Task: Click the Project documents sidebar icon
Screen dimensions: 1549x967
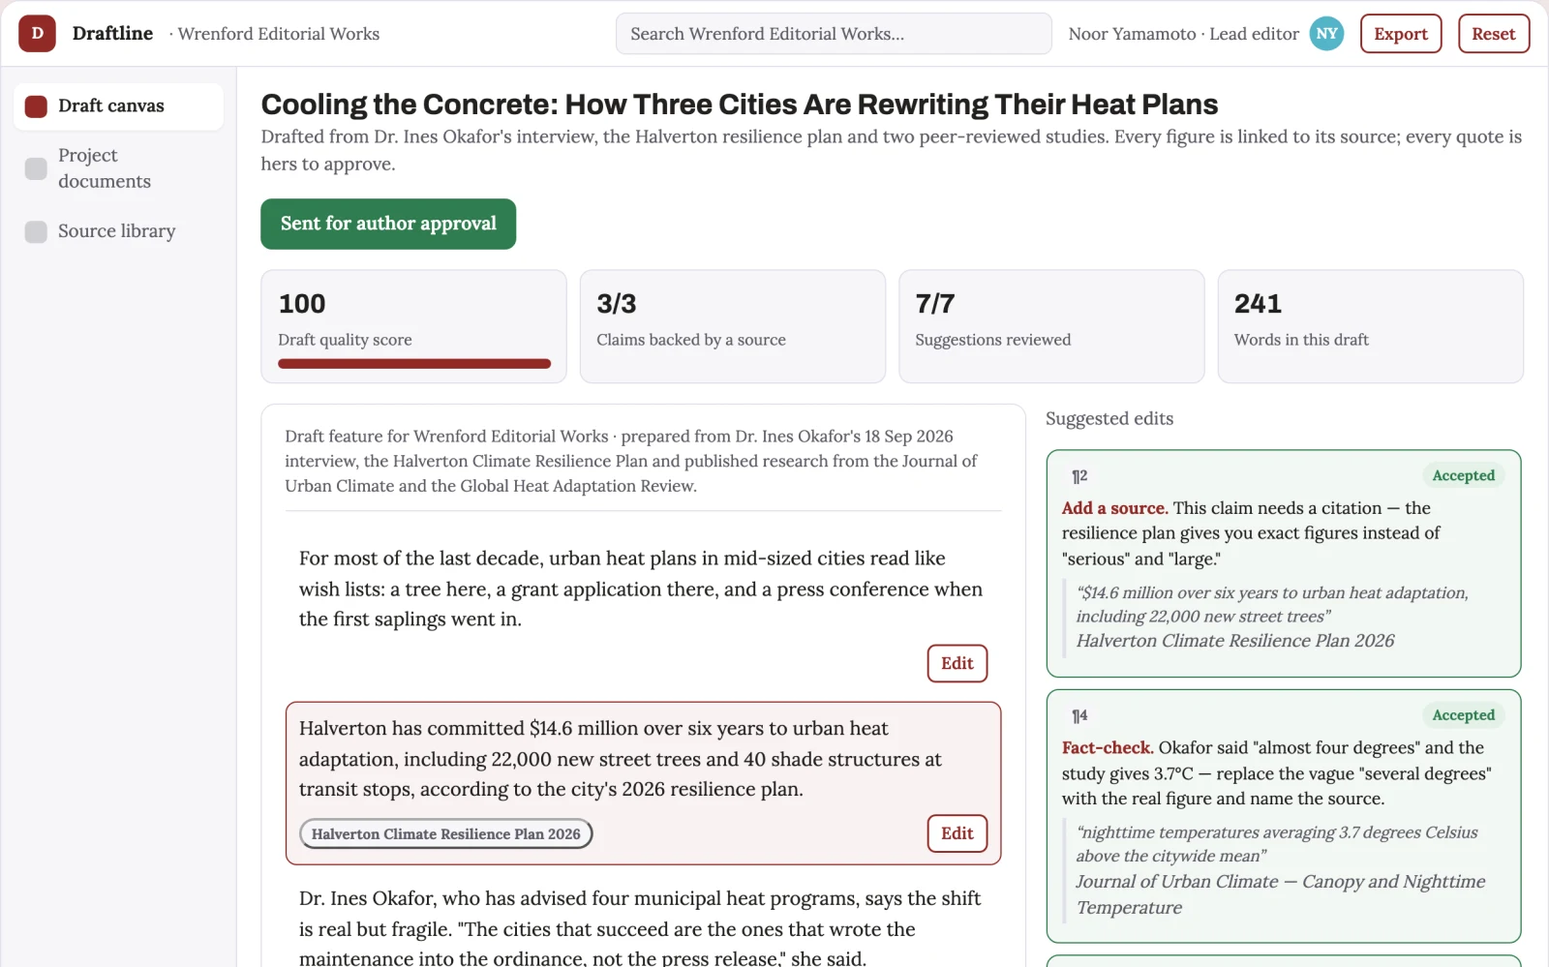Action: [36, 168]
